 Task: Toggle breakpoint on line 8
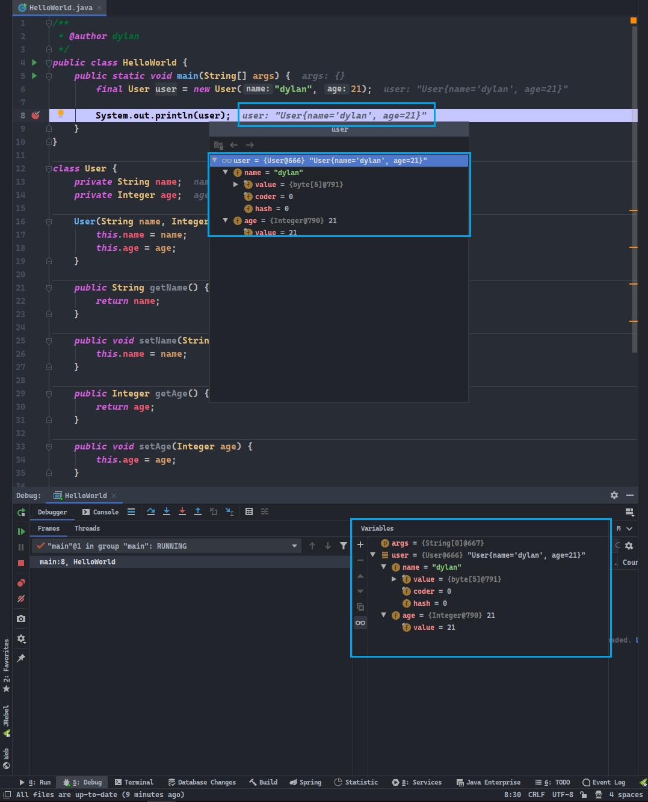pos(35,115)
